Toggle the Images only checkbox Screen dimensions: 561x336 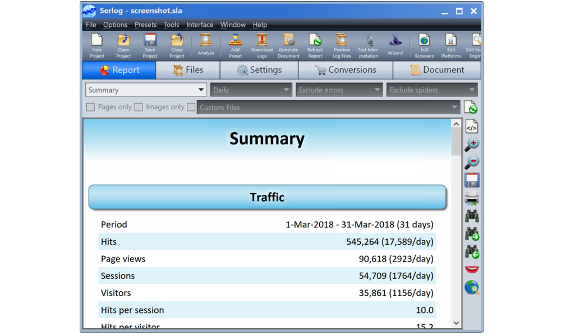click(x=139, y=107)
